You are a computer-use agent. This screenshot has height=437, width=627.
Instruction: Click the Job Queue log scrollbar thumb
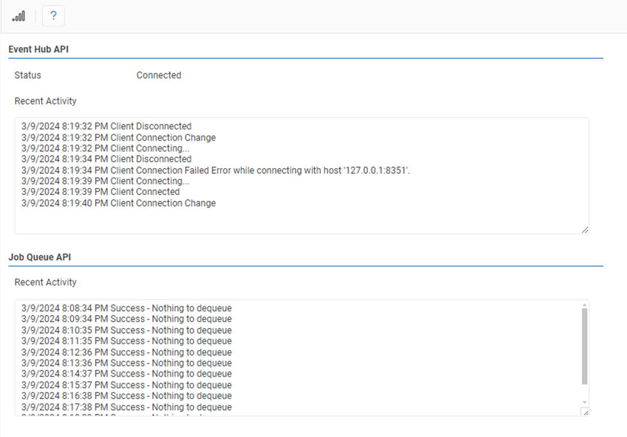pos(584,347)
